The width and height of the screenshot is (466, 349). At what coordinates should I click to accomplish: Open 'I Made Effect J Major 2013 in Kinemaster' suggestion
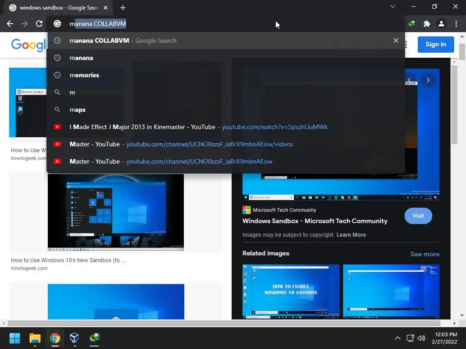pos(226,127)
